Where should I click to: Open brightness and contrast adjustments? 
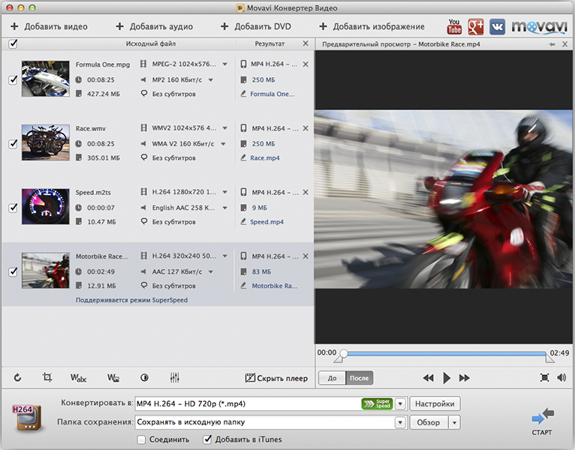pyautogui.click(x=145, y=378)
